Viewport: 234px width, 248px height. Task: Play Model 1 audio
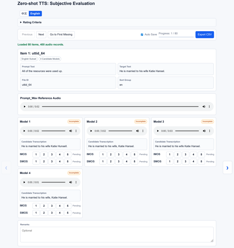pos(24,131)
